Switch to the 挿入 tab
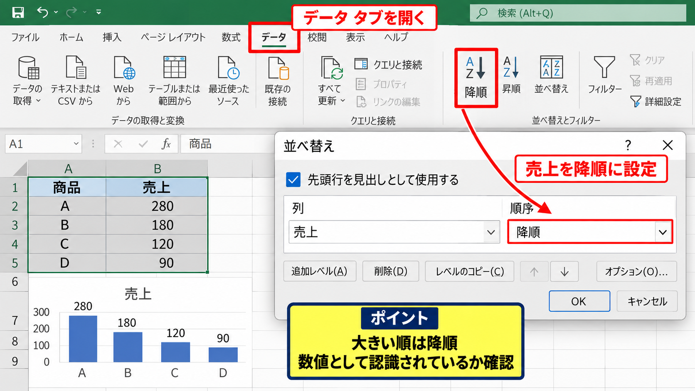 112,37
